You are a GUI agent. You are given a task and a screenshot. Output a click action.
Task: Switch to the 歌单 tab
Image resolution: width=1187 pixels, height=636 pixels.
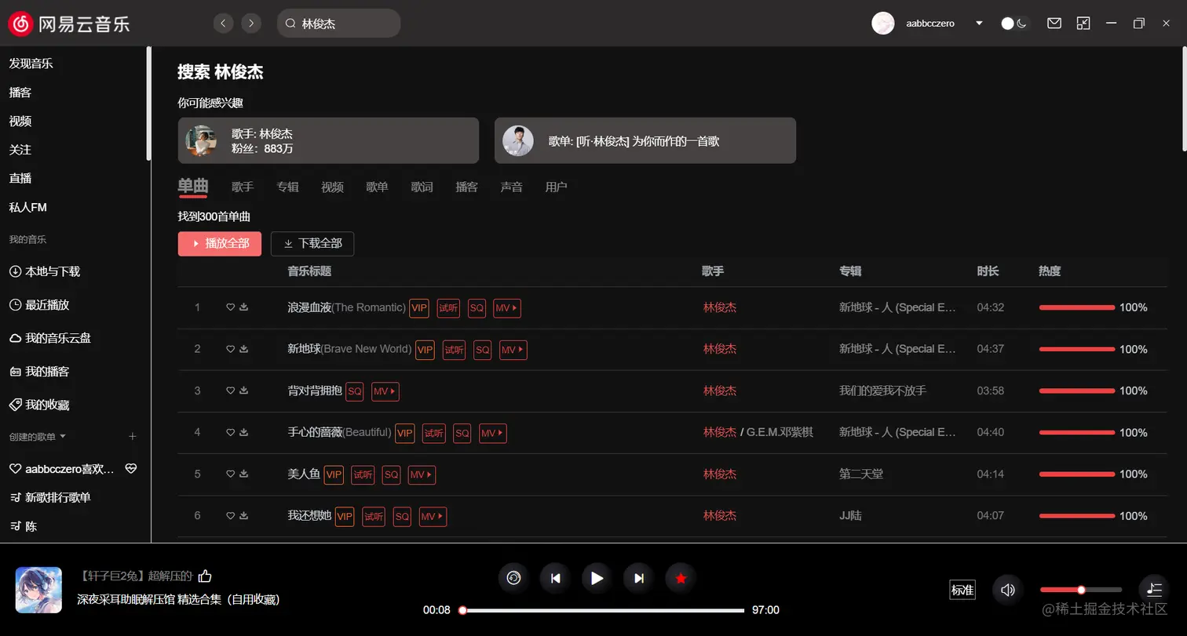(377, 187)
